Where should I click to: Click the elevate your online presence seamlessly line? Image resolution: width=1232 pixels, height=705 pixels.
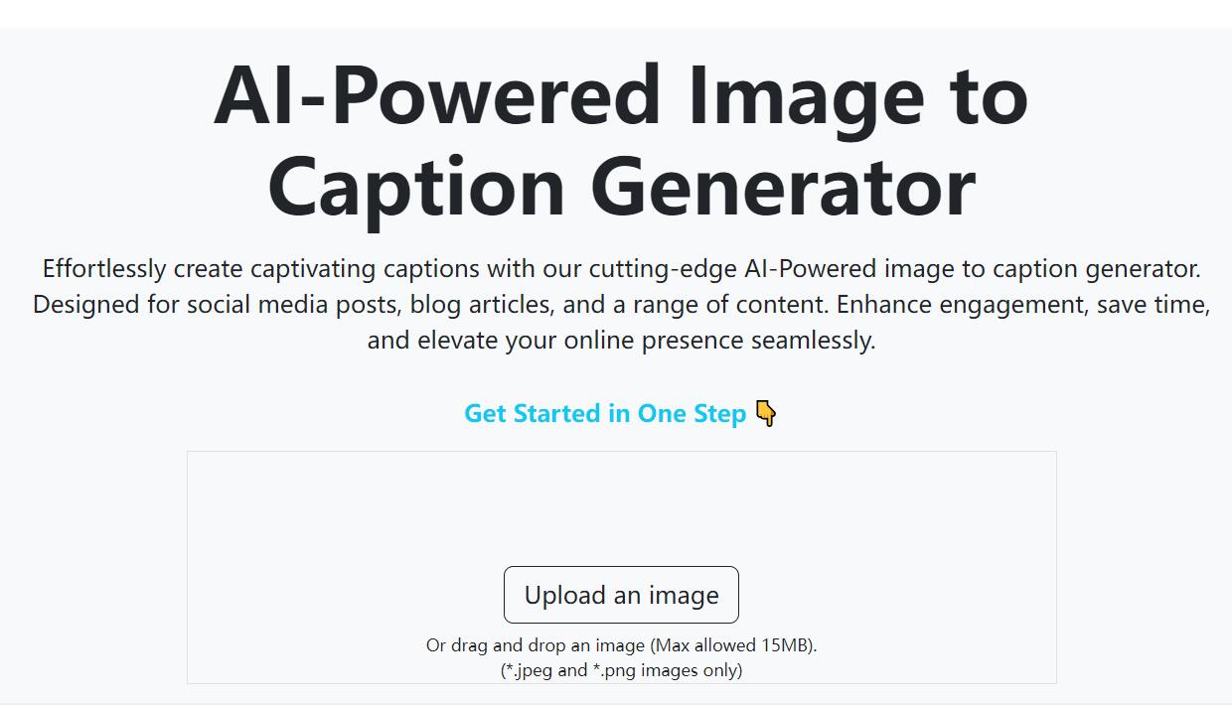coord(621,341)
